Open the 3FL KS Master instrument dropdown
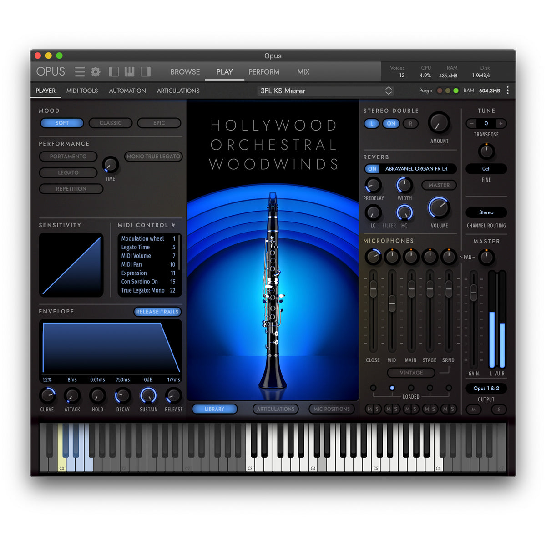The width and height of the screenshot is (546, 546). click(325, 91)
